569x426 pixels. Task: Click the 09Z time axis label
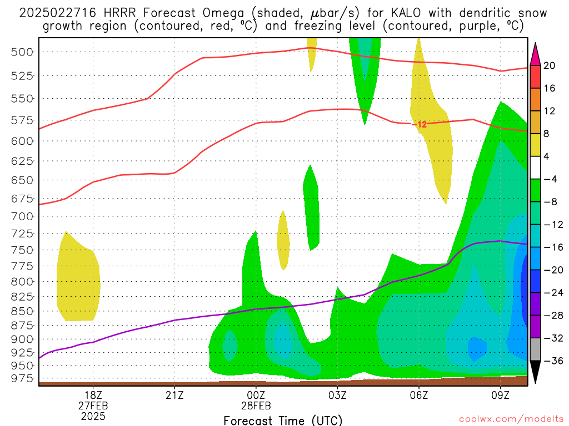[500, 395]
